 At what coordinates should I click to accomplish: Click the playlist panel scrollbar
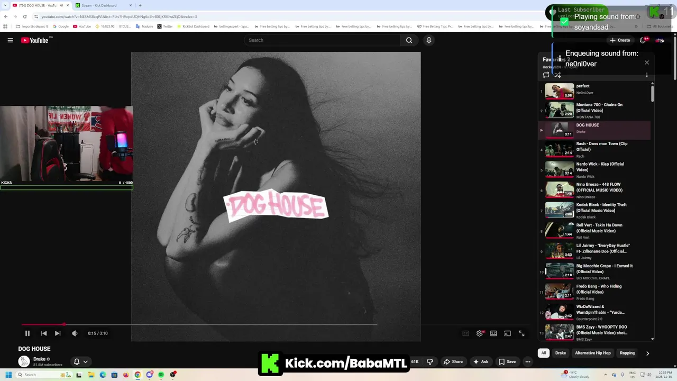[652, 94]
